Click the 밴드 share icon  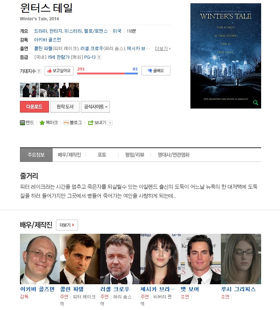(x=22, y=123)
